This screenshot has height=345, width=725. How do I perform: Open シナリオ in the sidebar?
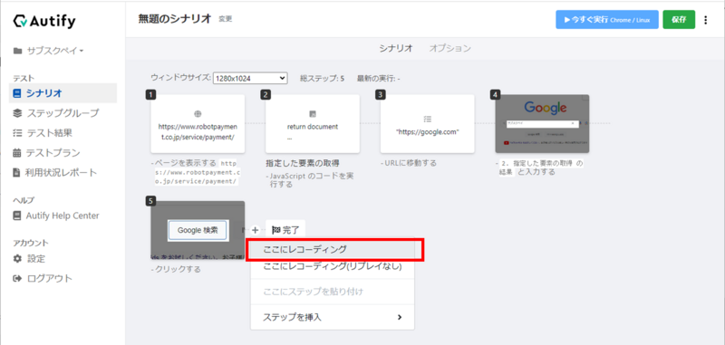[x=63, y=93]
